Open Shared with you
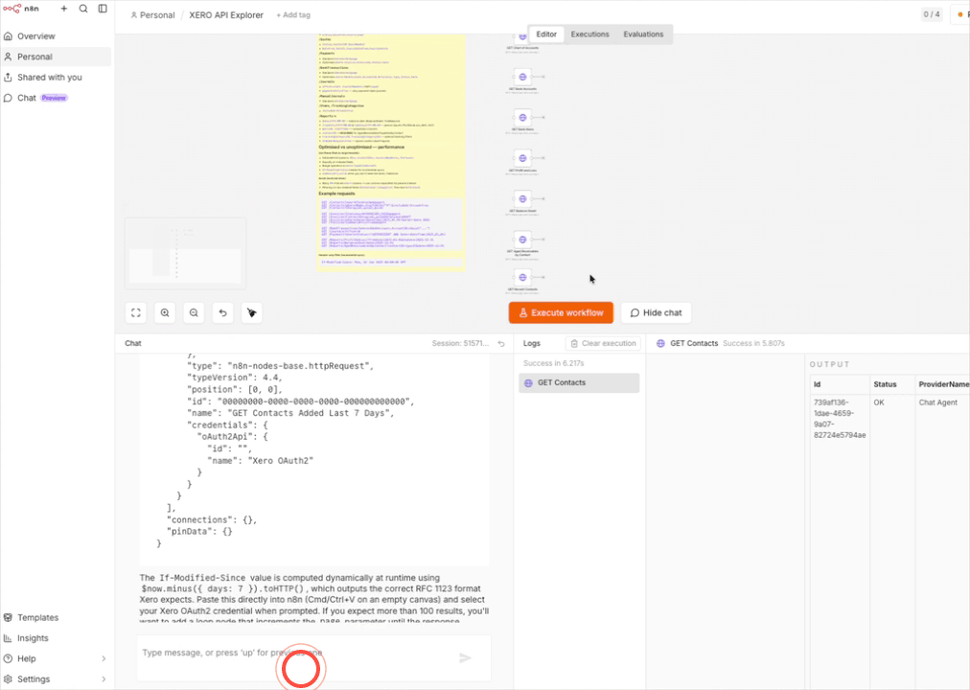This screenshot has width=970, height=690. [50, 78]
